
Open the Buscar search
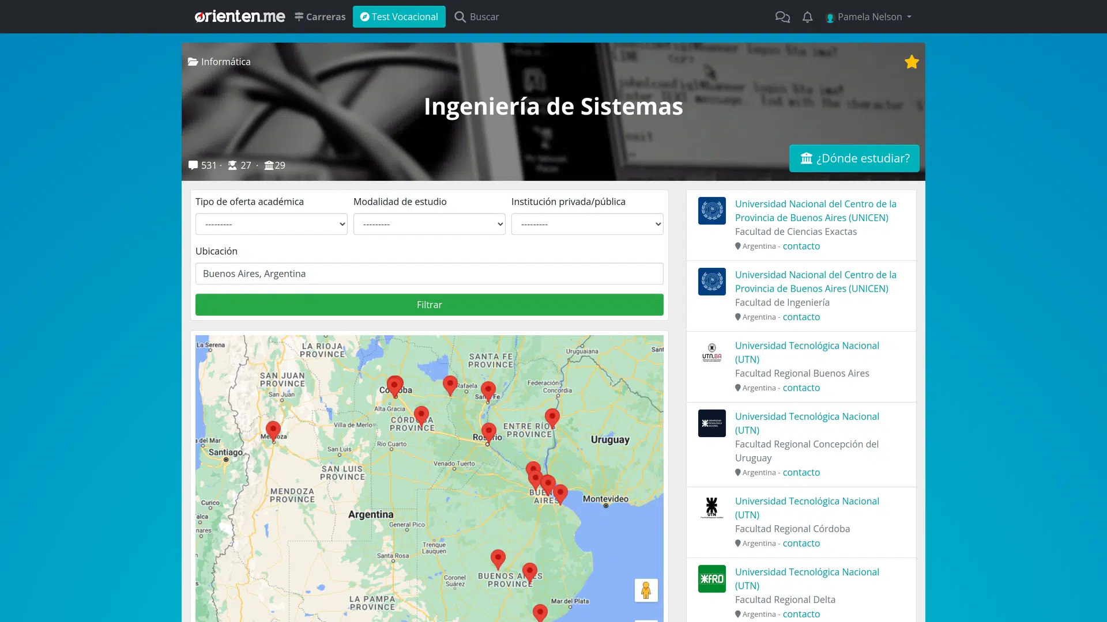pos(477,17)
